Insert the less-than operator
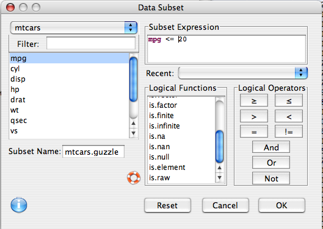This screenshot has width=323, height=229. point(289,116)
